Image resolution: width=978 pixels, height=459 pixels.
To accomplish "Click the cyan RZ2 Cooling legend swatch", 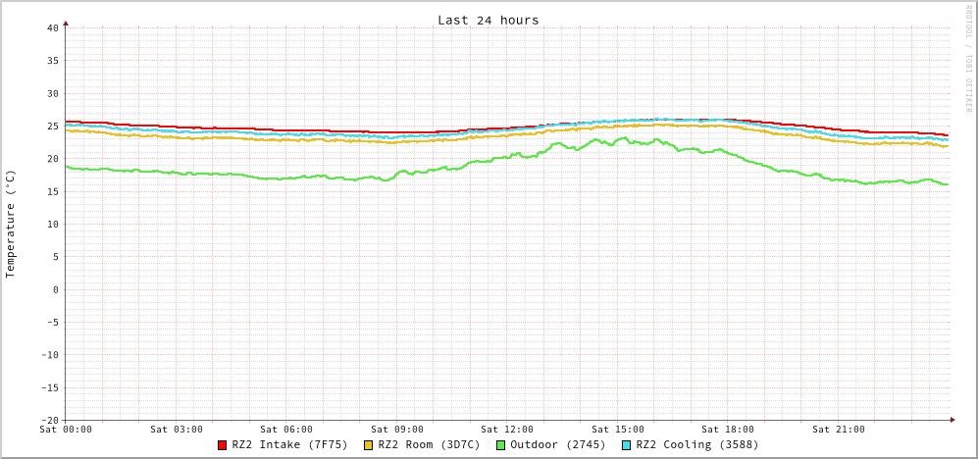I will pos(626,445).
